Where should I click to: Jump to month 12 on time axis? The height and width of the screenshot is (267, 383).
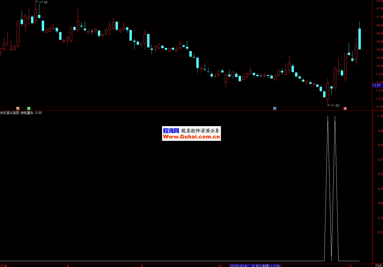351,266
